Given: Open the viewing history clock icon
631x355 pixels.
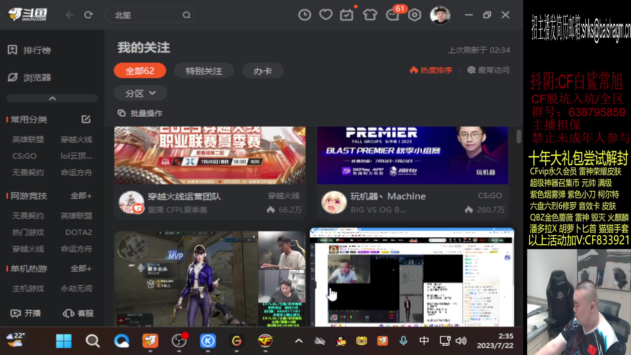Looking at the screenshot, I should click(304, 15).
